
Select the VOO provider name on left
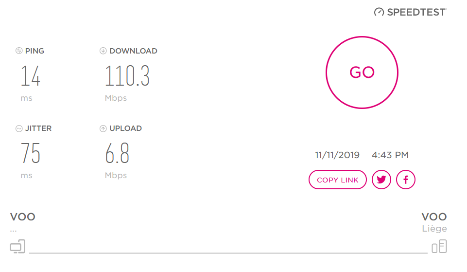click(23, 217)
